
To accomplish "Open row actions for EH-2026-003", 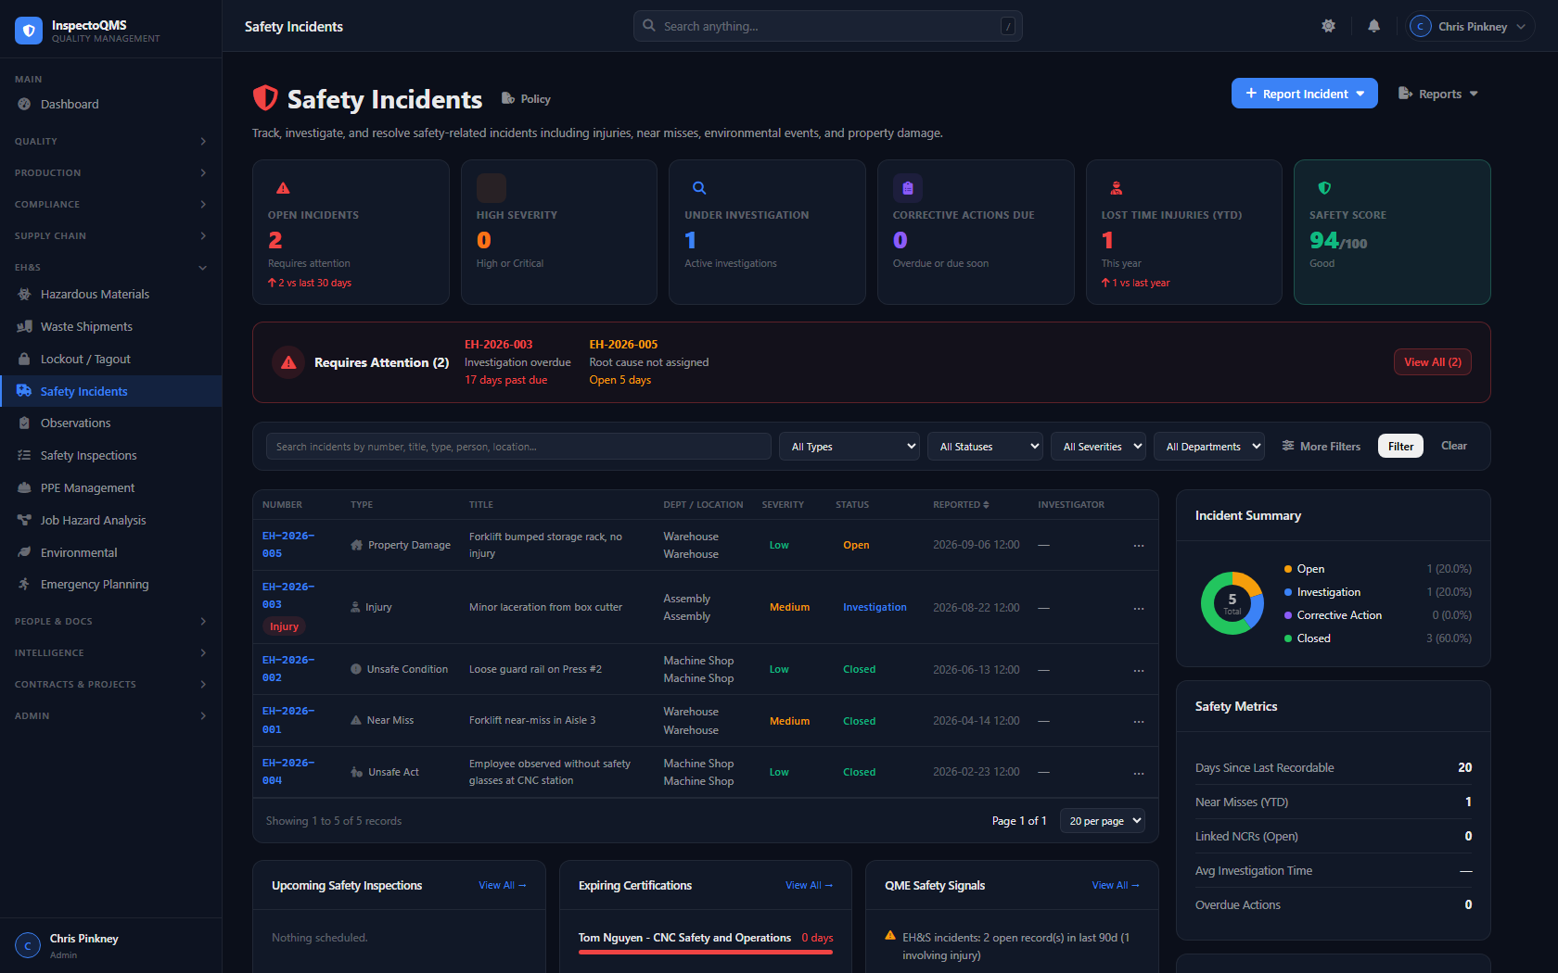I will click(1139, 608).
